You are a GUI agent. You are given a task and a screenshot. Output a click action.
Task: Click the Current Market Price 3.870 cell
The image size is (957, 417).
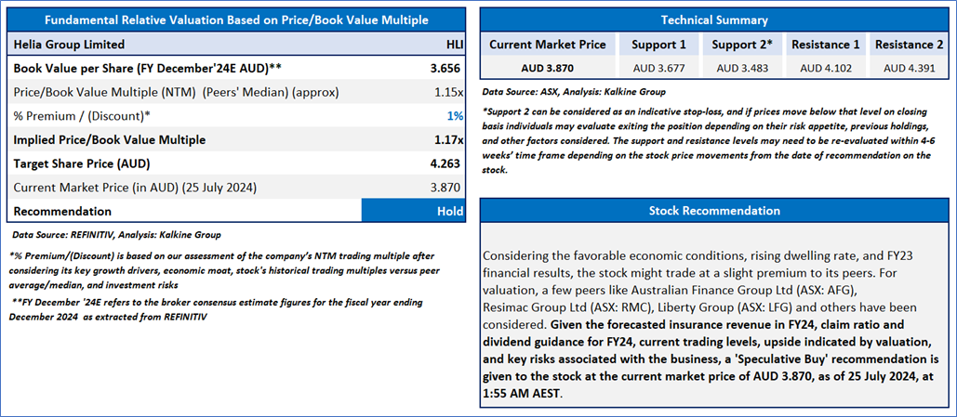click(x=445, y=188)
